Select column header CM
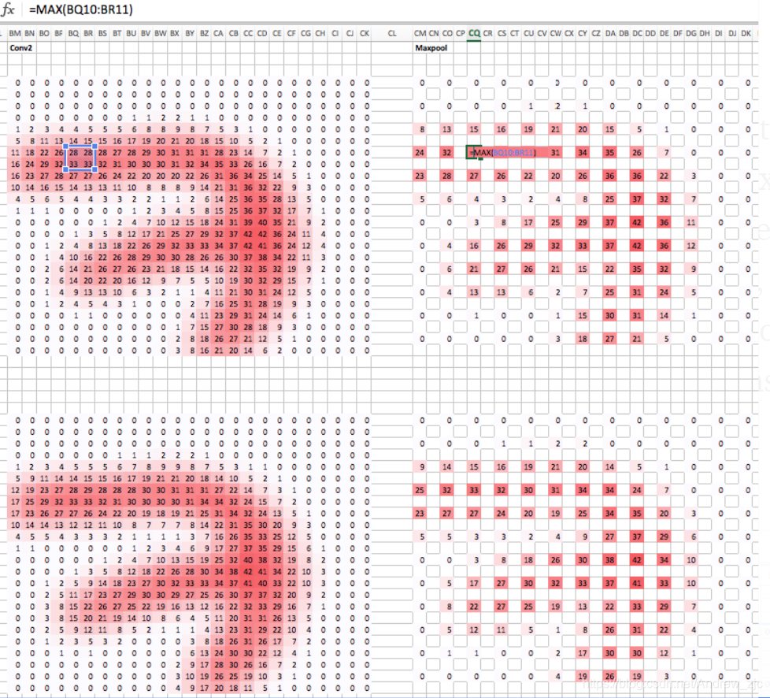Viewport: 770px width, 698px height. click(x=420, y=33)
